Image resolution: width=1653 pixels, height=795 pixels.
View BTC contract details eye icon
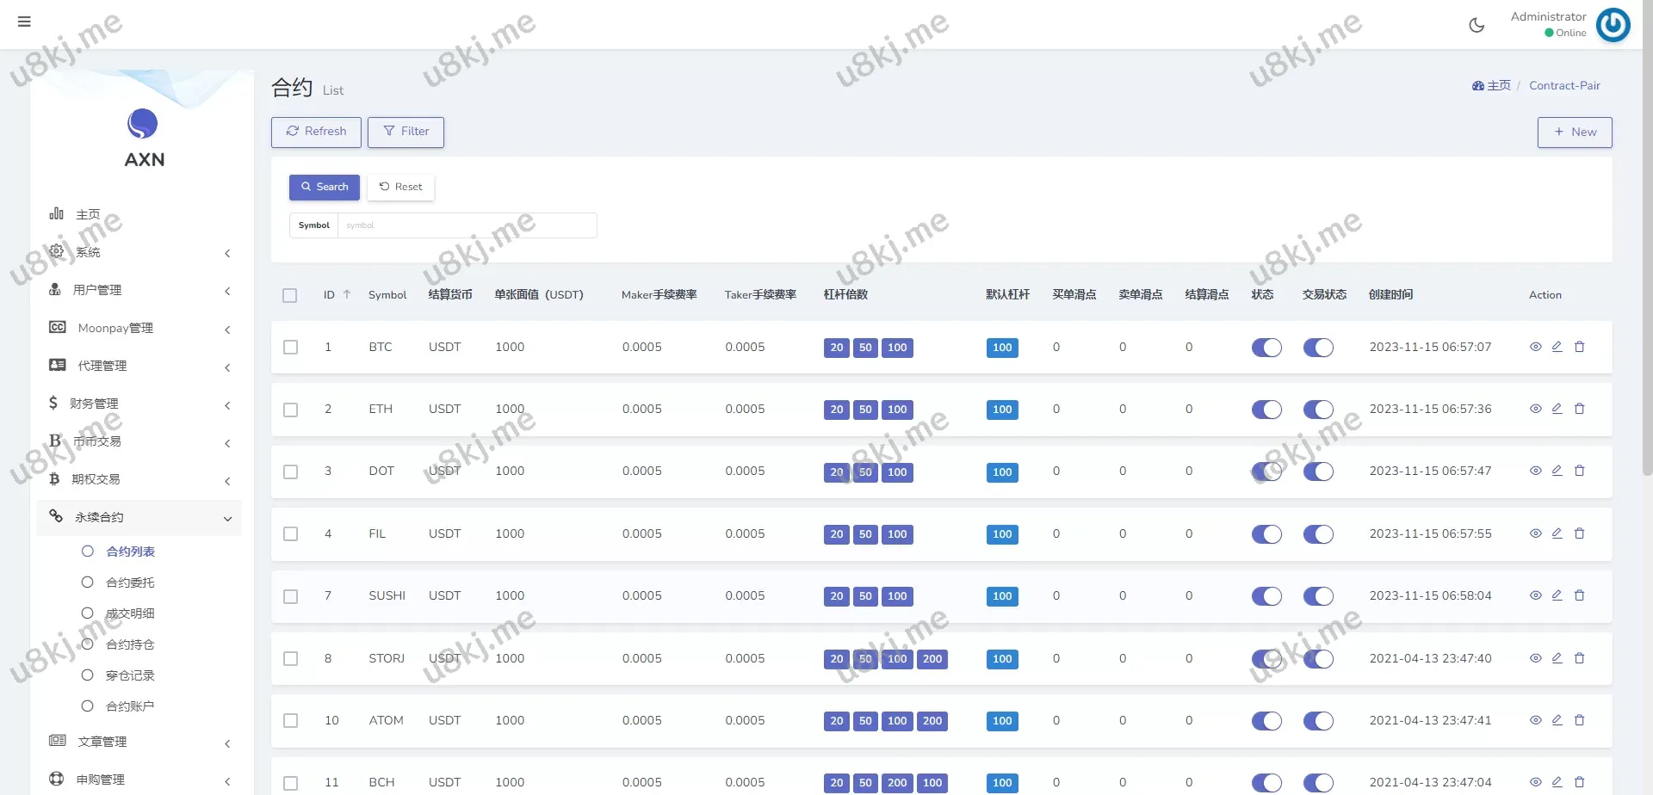(x=1535, y=347)
